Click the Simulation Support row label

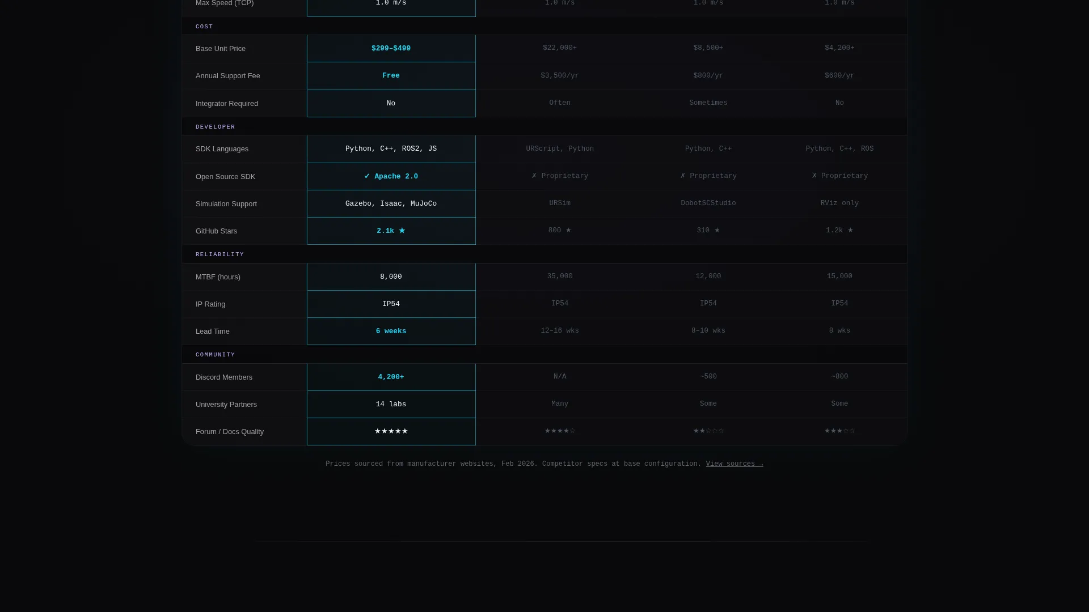pos(226,204)
